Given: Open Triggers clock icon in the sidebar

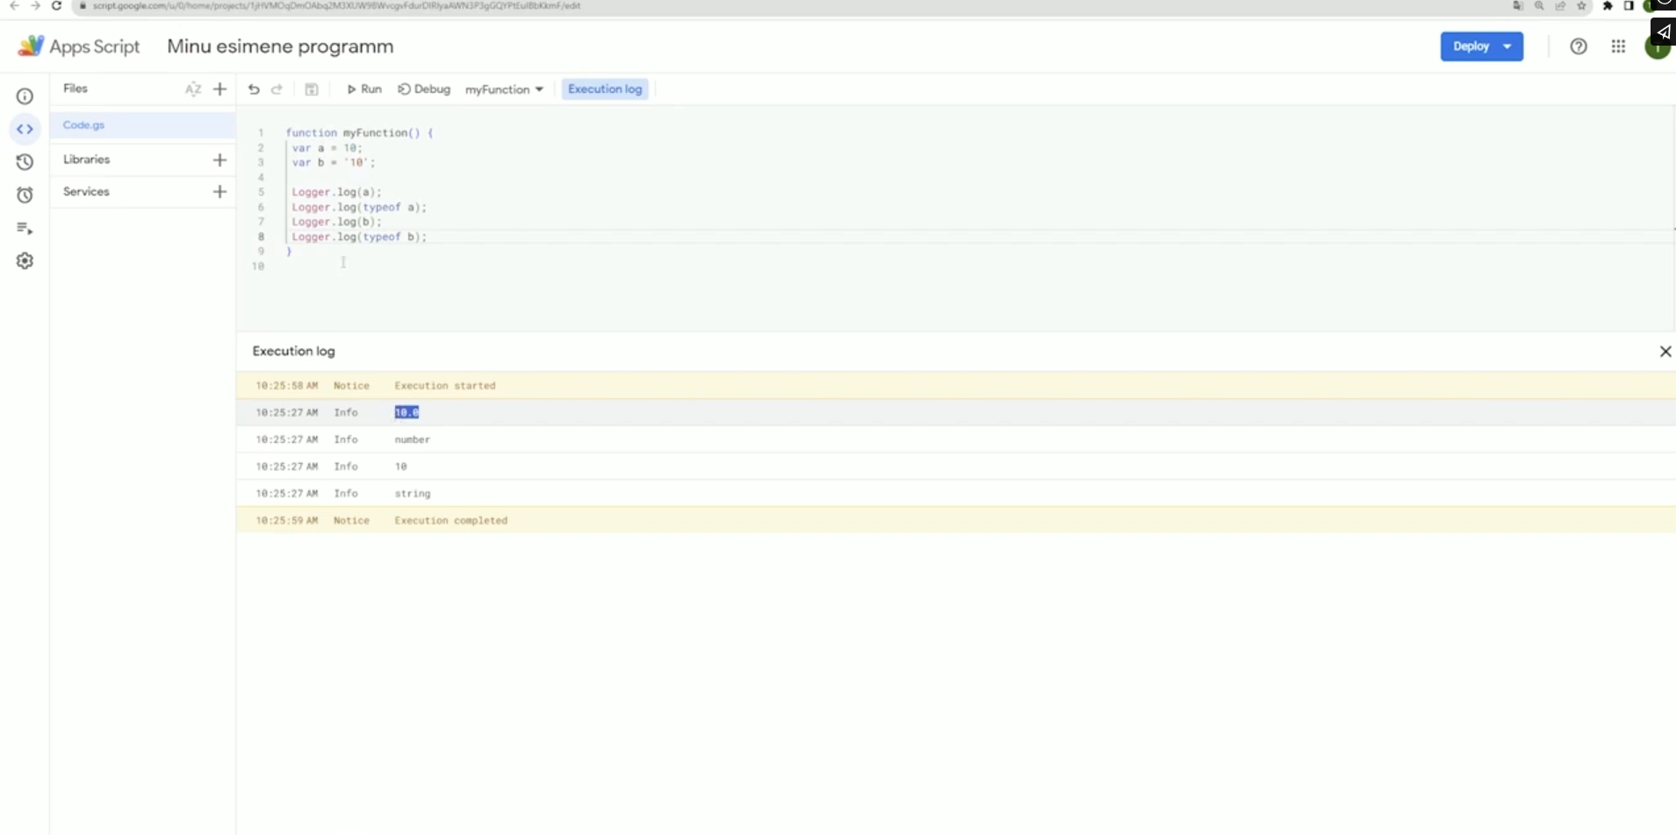Looking at the screenshot, I should click(x=25, y=195).
